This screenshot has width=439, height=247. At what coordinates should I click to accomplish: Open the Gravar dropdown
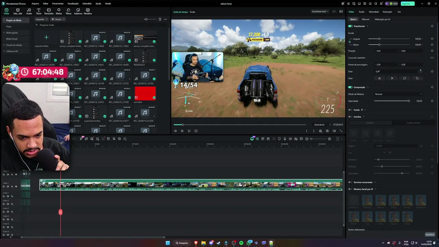58,19
